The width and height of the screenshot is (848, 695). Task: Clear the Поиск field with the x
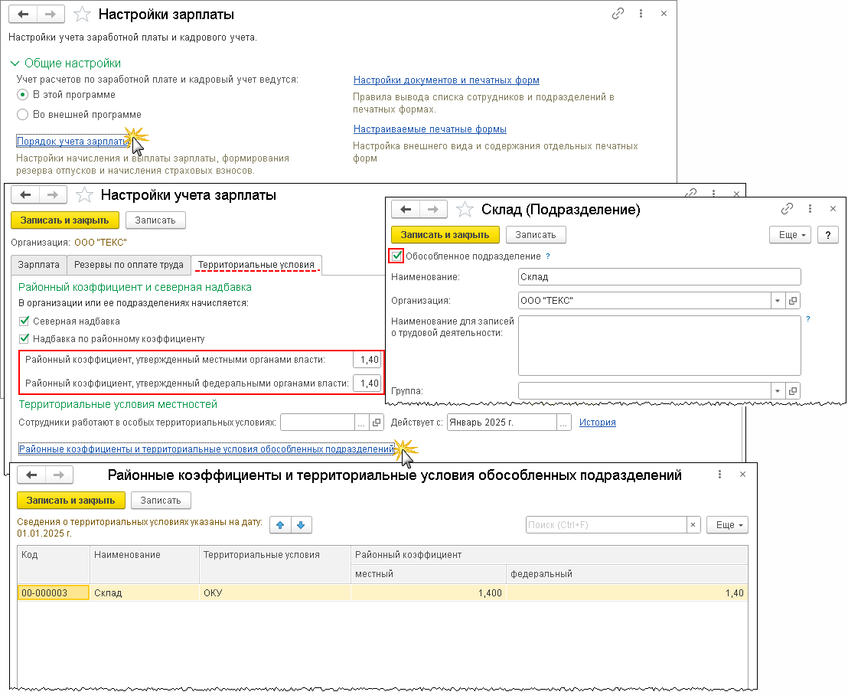(x=693, y=524)
